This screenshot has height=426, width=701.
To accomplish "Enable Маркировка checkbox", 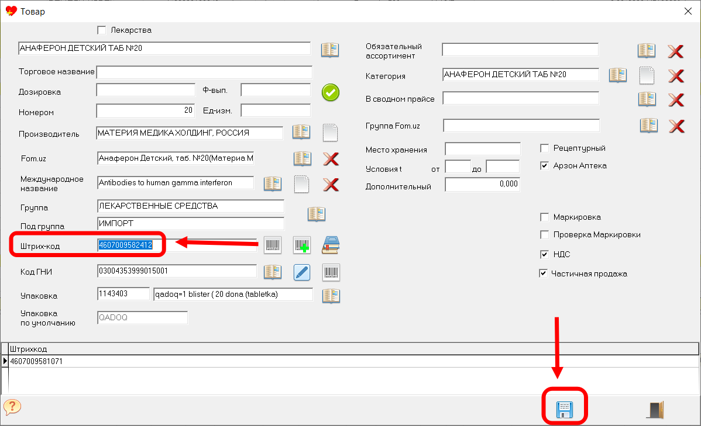I will pyautogui.click(x=545, y=217).
